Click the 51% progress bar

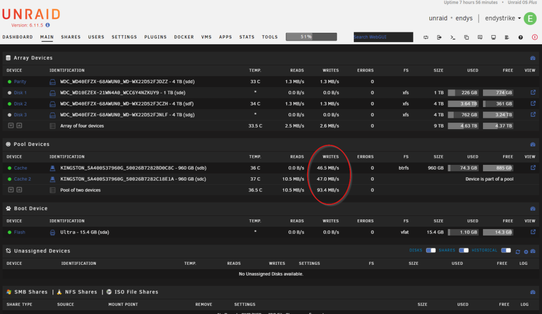312,37
